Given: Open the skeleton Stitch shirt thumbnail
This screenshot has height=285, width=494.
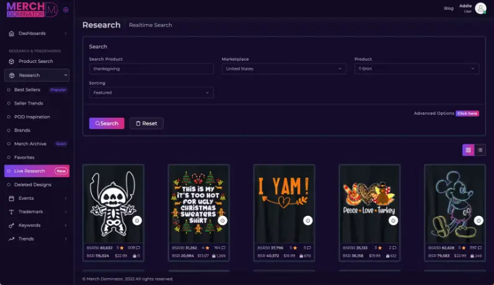Looking at the screenshot, I should (x=114, y=204).
